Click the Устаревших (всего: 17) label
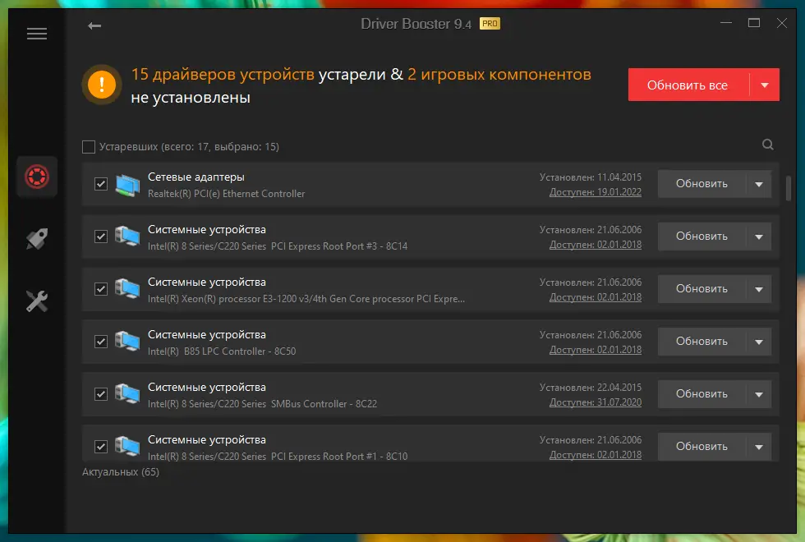805x542 pixels. click(x=189, y=147)
